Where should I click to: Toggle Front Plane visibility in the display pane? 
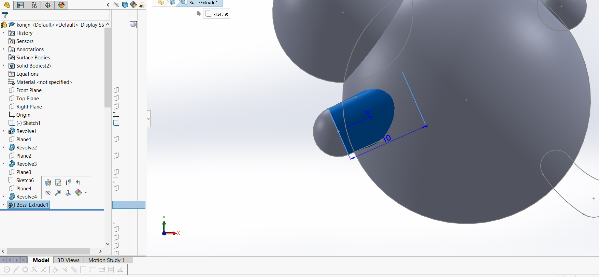[x=116, y=90]
